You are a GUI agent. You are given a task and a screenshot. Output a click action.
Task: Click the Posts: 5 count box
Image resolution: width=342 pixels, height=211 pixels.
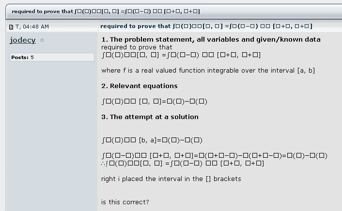tap(52, 57)
